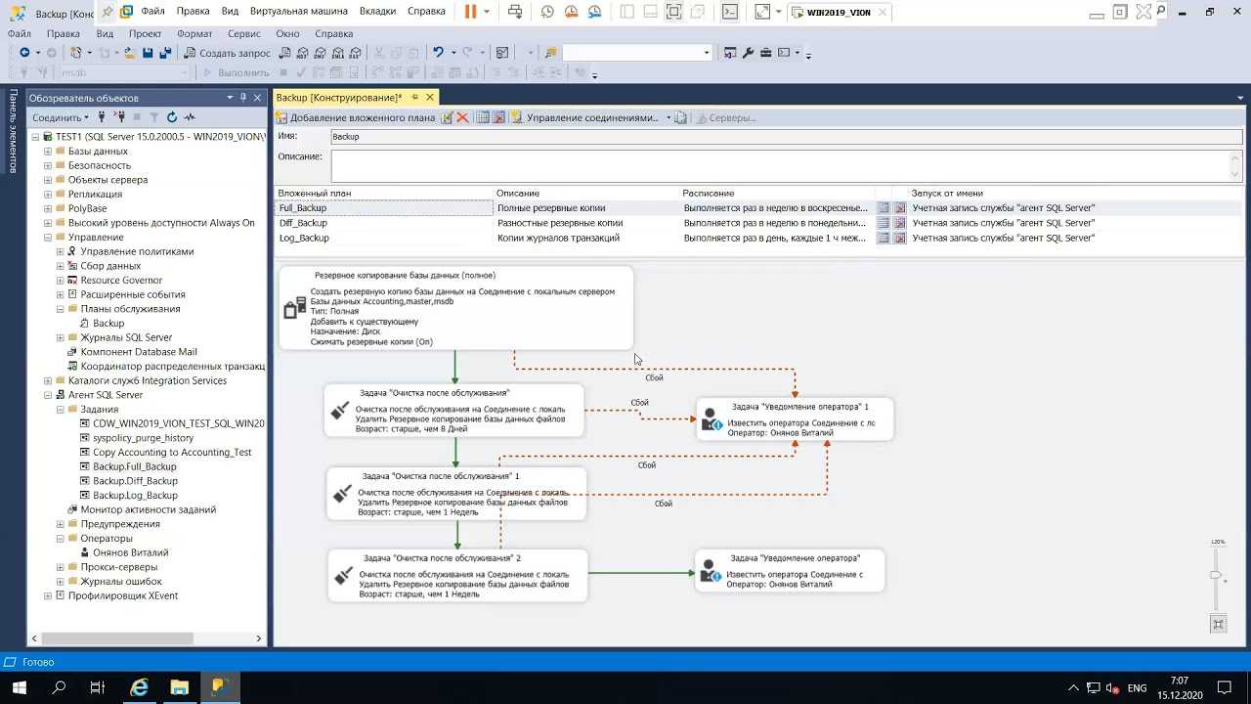Viewport: 1251px width, 704px height.
Task: Click the Save All icon in main toolbar
Action: point(165,53)
